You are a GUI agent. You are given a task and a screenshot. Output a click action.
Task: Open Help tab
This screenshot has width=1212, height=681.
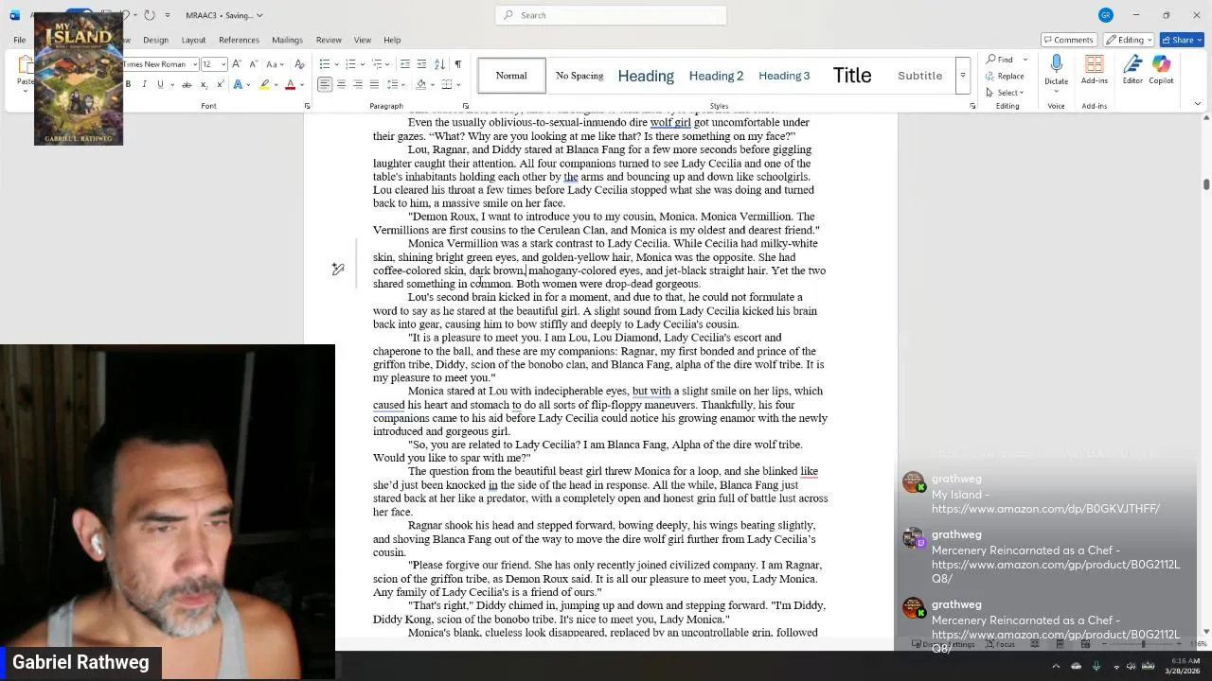tap(392, 40)
